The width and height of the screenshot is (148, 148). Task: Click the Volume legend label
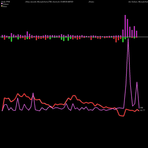6,4
